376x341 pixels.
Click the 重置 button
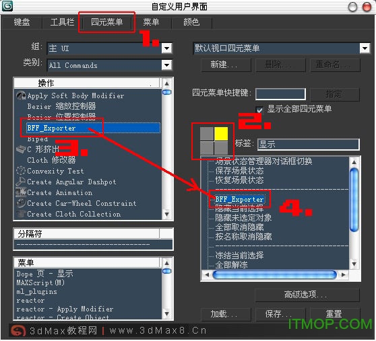click(335, 314)
